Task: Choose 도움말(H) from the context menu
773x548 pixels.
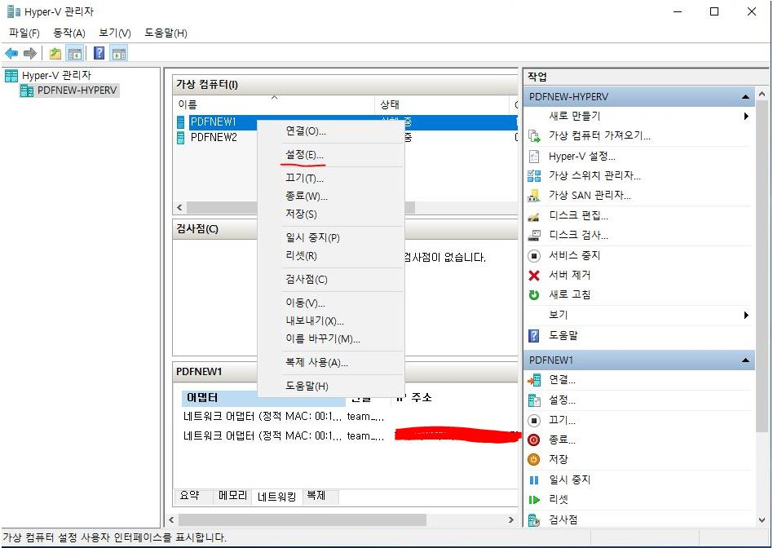Action: click(x=331, y=387)
